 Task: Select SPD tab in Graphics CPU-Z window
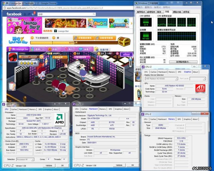click(179, 72)
